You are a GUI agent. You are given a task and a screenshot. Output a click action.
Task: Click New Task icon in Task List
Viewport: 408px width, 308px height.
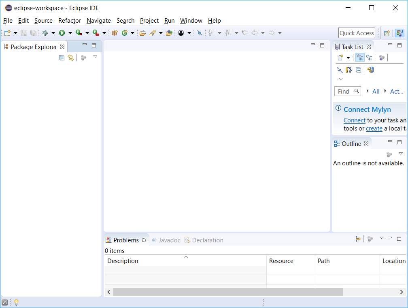point(340,58)
